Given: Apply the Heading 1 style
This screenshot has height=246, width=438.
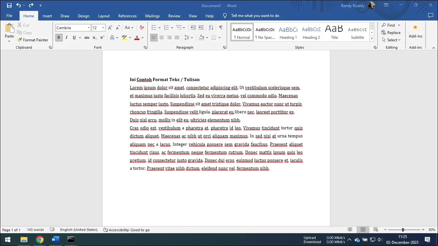Looking at the screenshot, I should (x=288, y=32).
